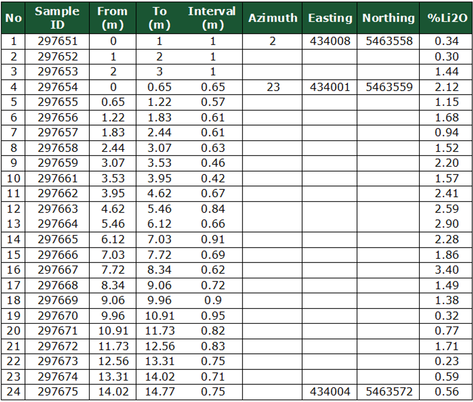Click Easting value 434004 in last row
473x402 pixels.
tap(330, 392)
